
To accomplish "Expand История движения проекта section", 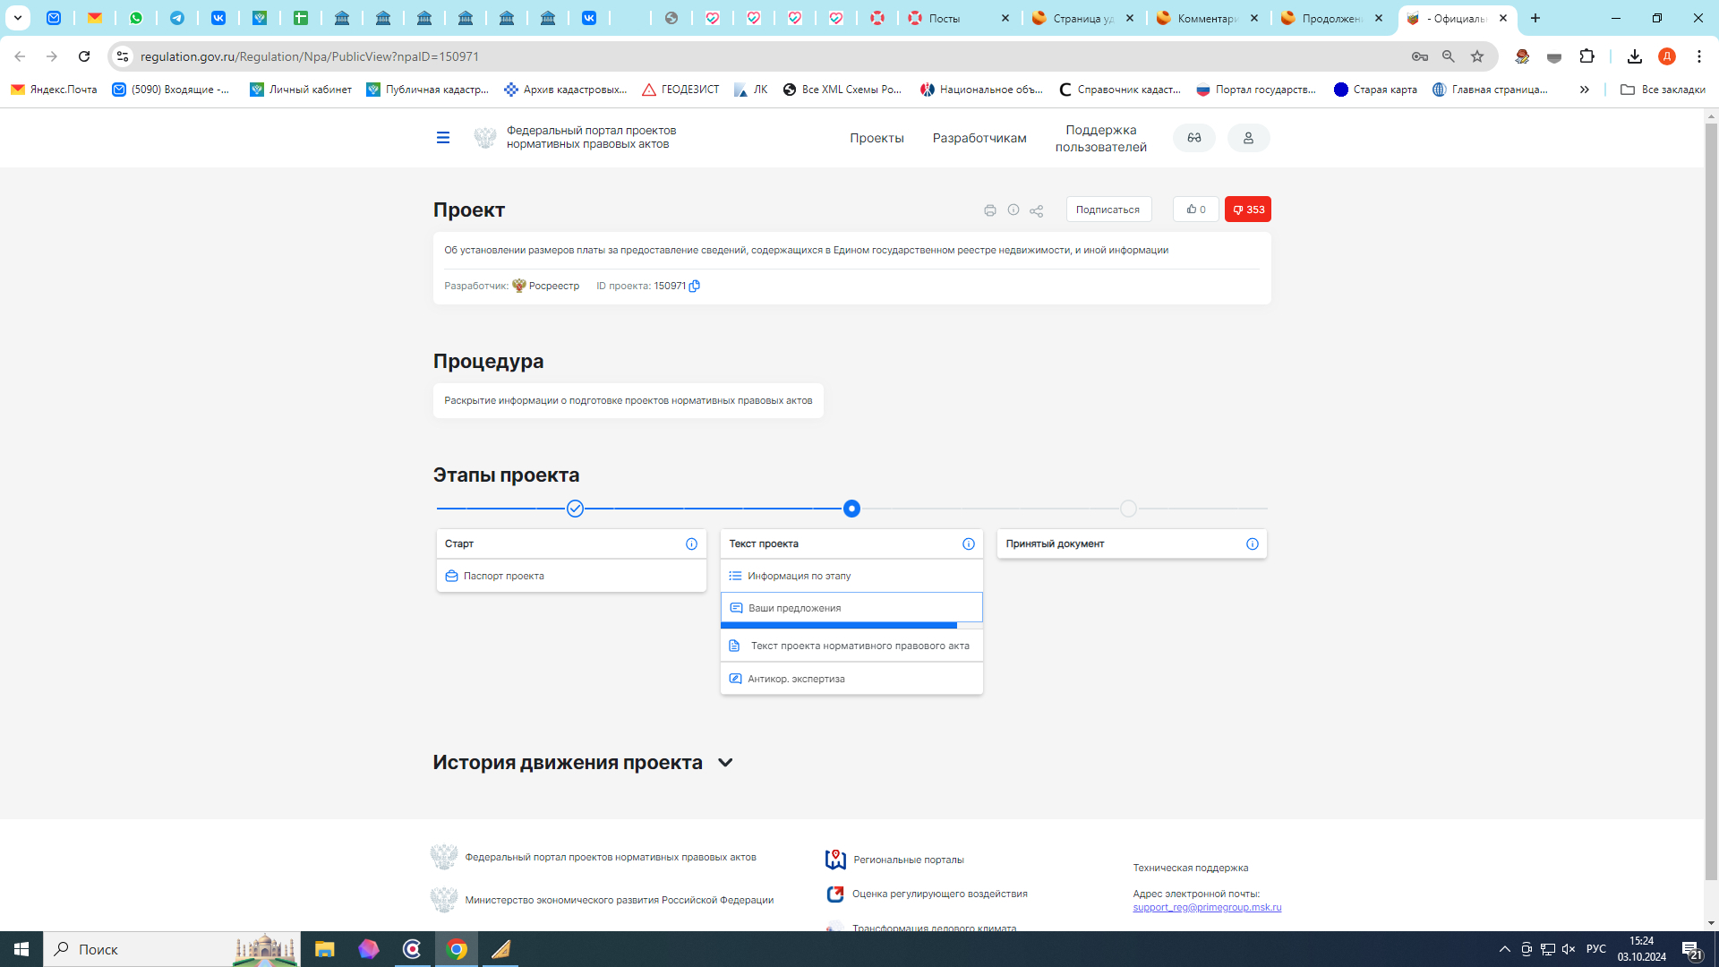I will [x=725, y=763].
